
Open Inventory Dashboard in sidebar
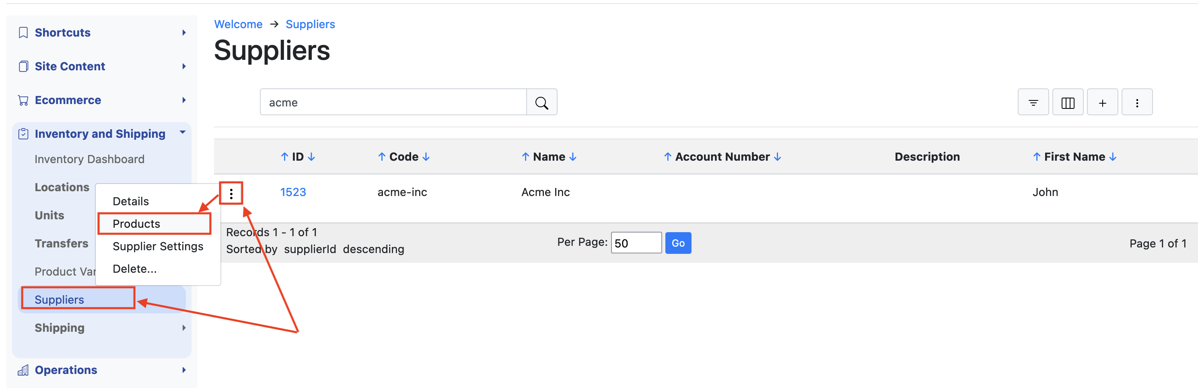[x=89, y=159]
